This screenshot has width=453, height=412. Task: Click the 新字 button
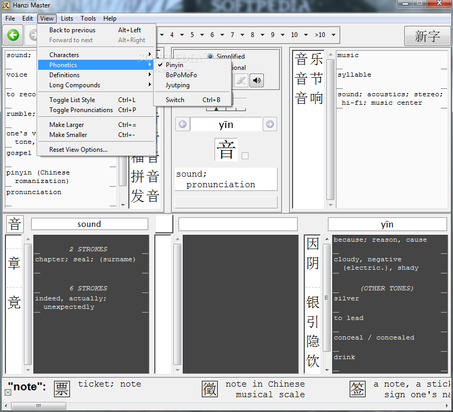[427, 36]
